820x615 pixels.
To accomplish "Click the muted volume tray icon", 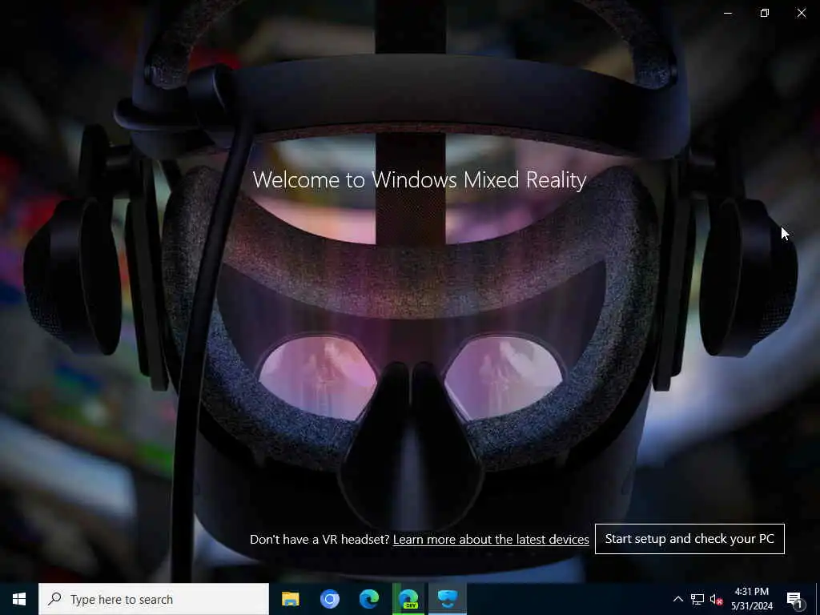I will tap(716, 599).
